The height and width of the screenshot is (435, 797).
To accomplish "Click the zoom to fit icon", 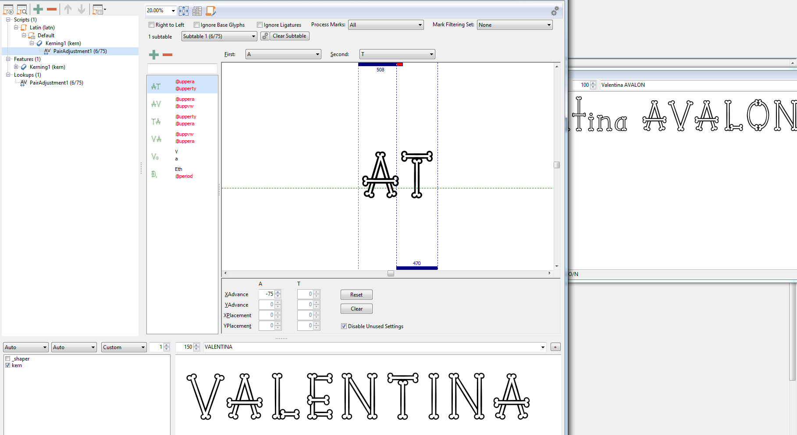I will point(184,11).
